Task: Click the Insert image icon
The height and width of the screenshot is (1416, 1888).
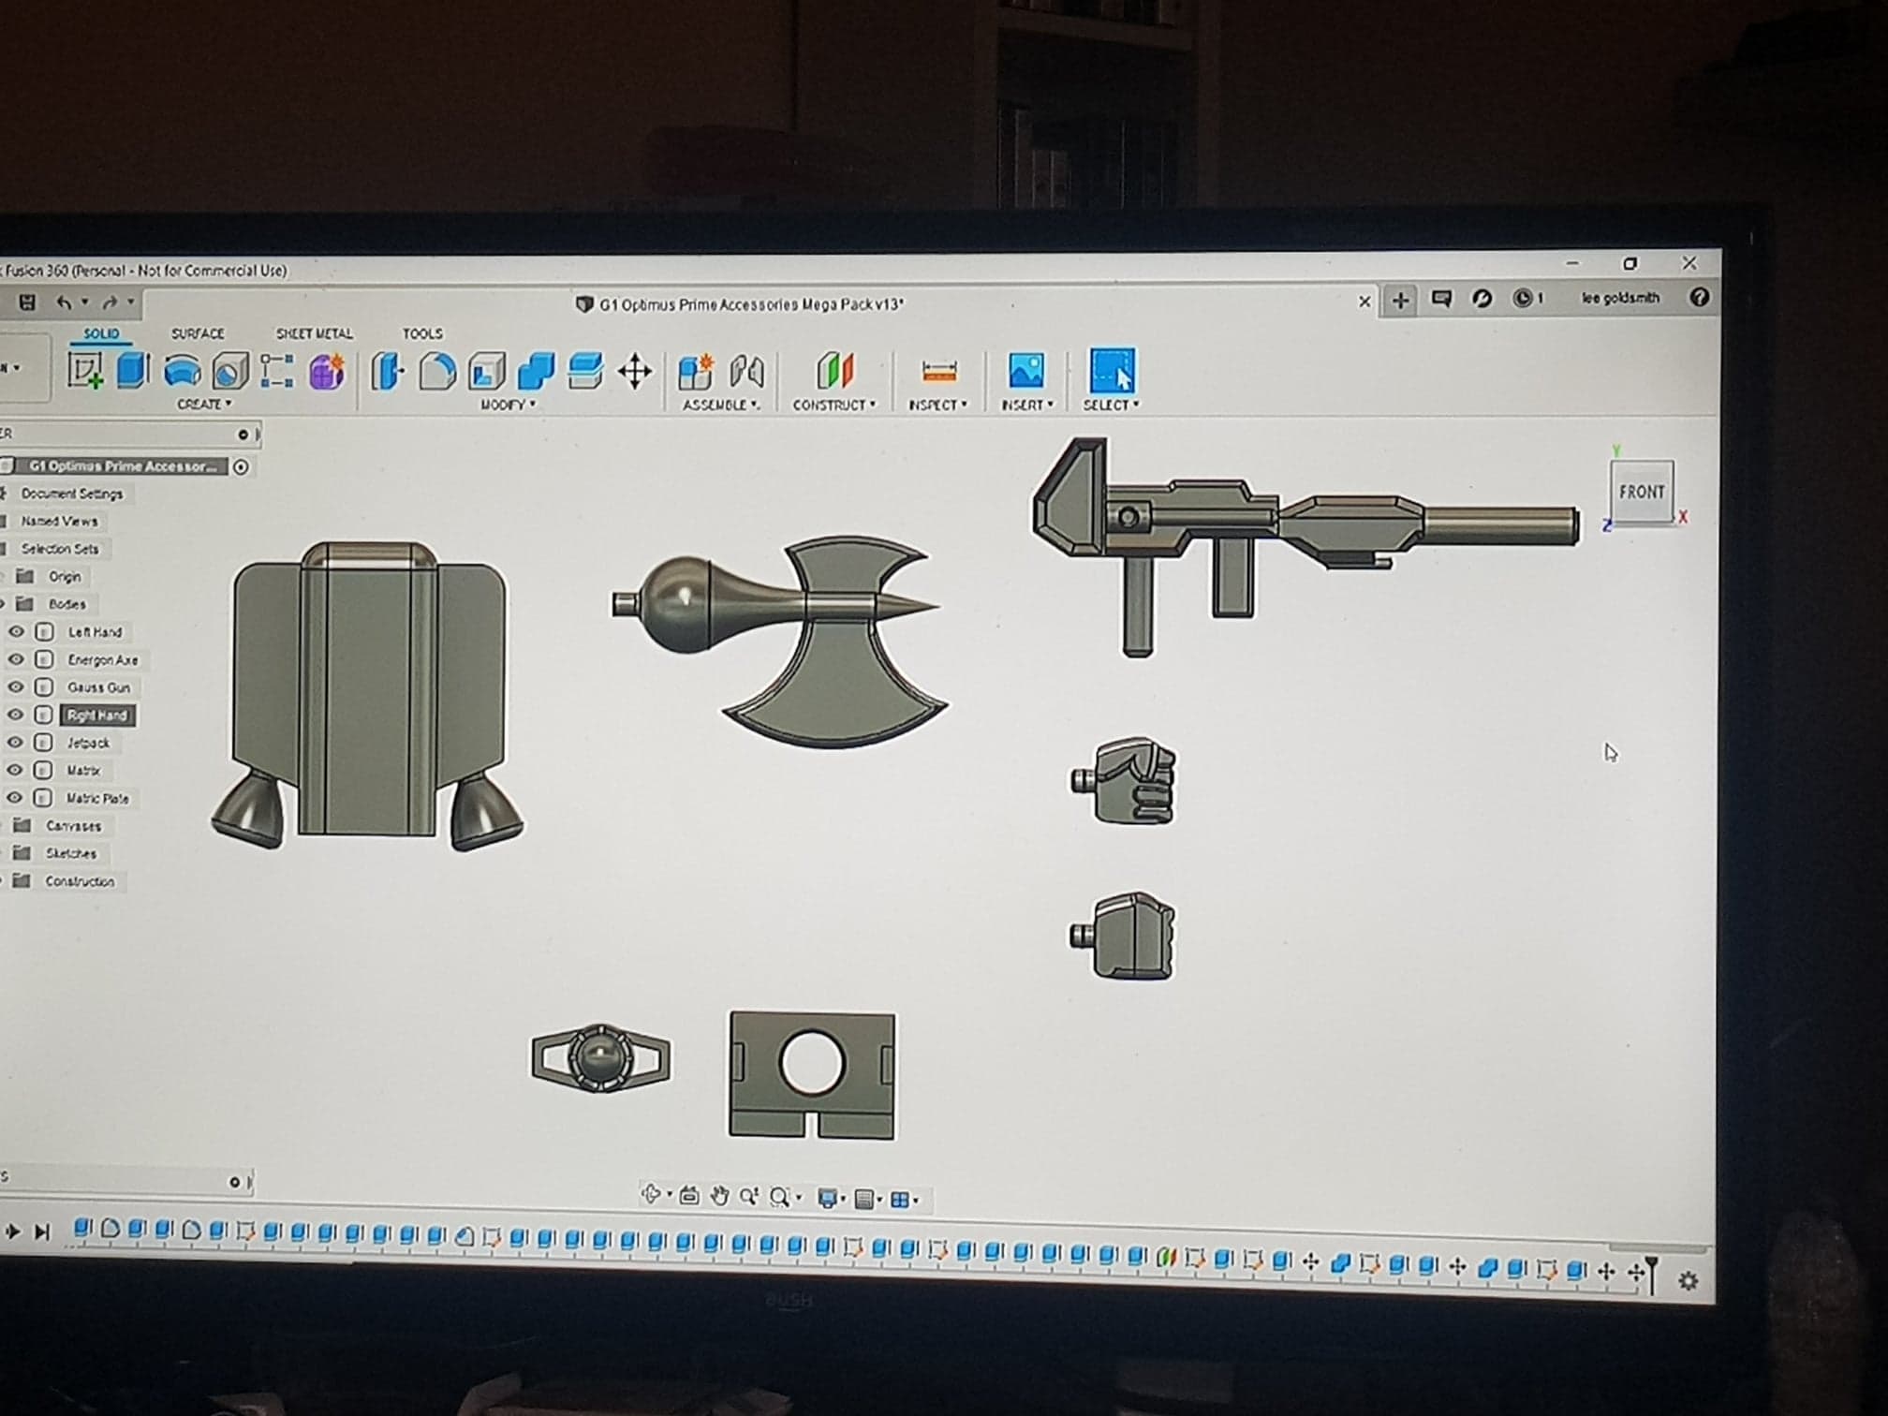Action: point(1026,371)
